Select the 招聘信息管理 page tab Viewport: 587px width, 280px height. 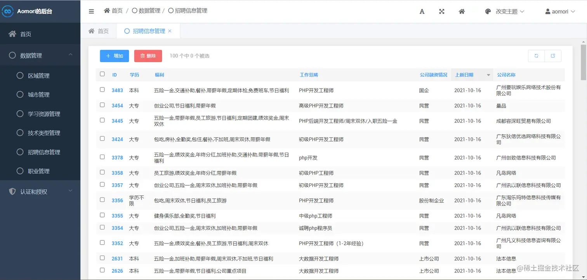coord(148,31)
